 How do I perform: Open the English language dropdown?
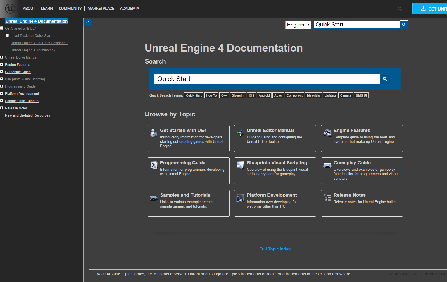(298, 25)
